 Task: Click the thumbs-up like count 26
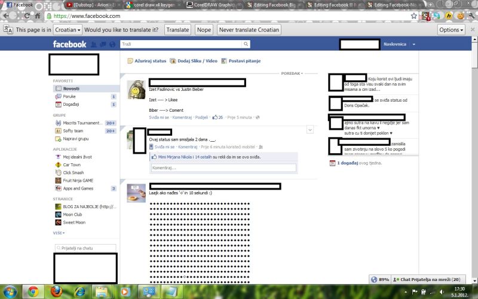click(x=217, y=117)
